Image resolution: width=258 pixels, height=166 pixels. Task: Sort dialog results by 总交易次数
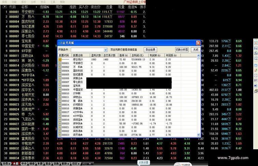pyautogui.click(x=110, y=55)
